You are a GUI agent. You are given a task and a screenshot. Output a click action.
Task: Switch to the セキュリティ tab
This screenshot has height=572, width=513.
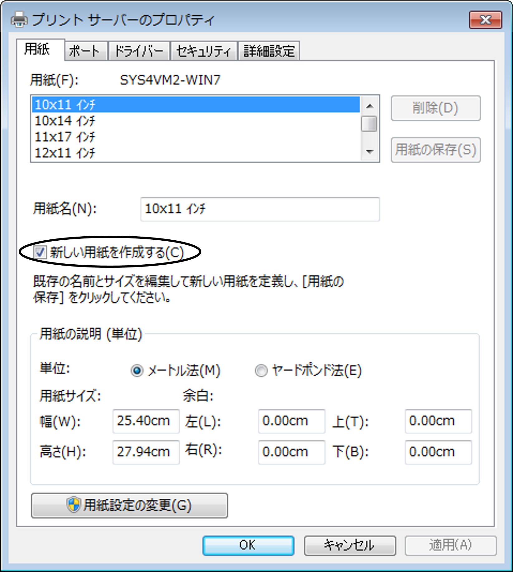pyautogui.click(x=204, y=50)
